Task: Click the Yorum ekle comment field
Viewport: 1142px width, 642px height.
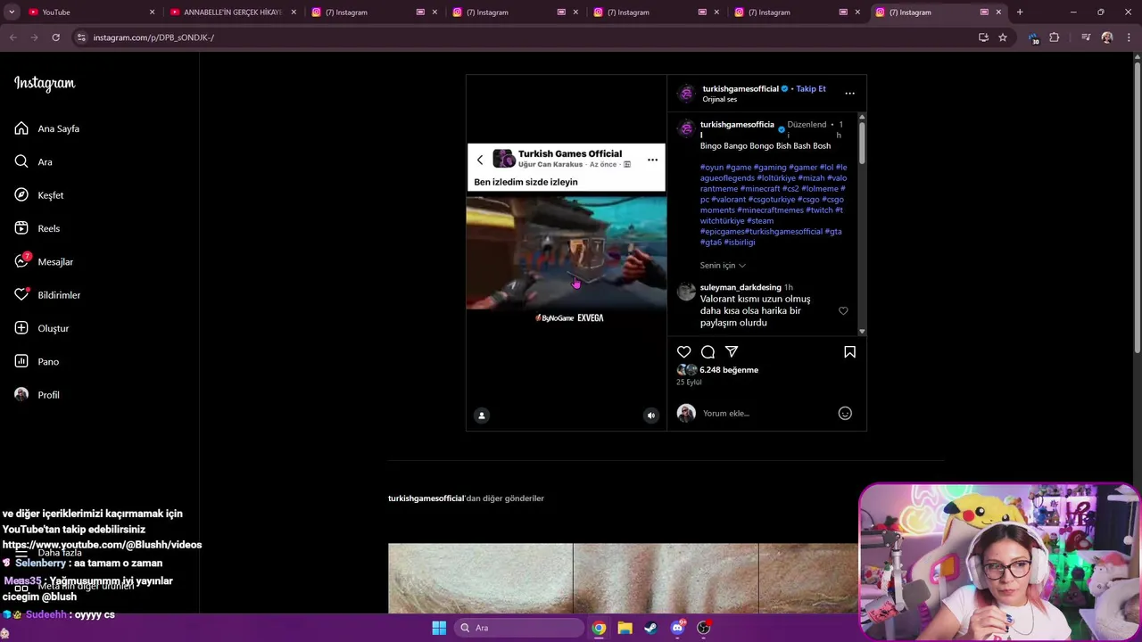Action: (x=767, y=413)
